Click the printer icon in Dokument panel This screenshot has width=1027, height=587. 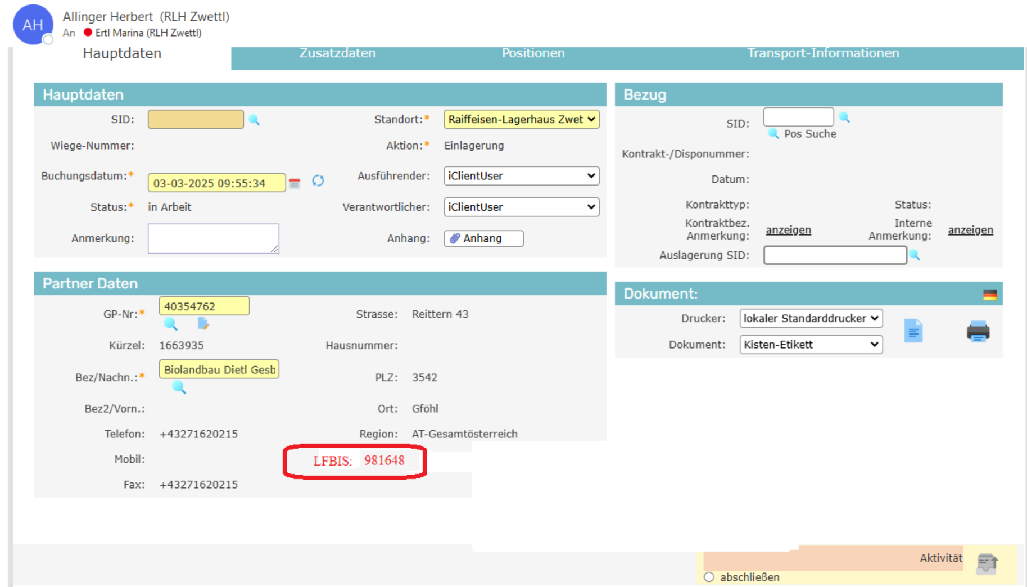(x=978, y=331)
